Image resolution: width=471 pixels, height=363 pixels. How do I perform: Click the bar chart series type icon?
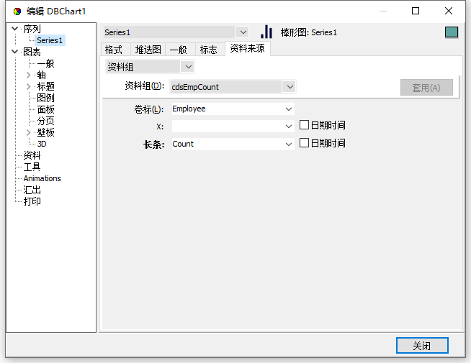click(x=266, y=32)
